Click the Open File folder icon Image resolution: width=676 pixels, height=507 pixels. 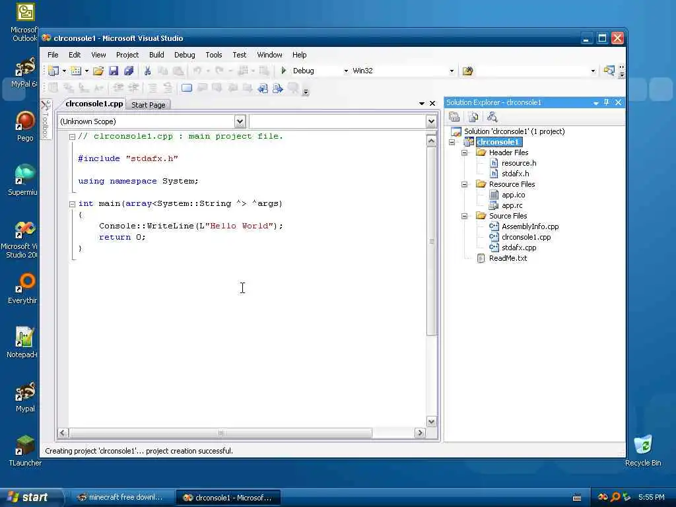[x=98, y=71]
